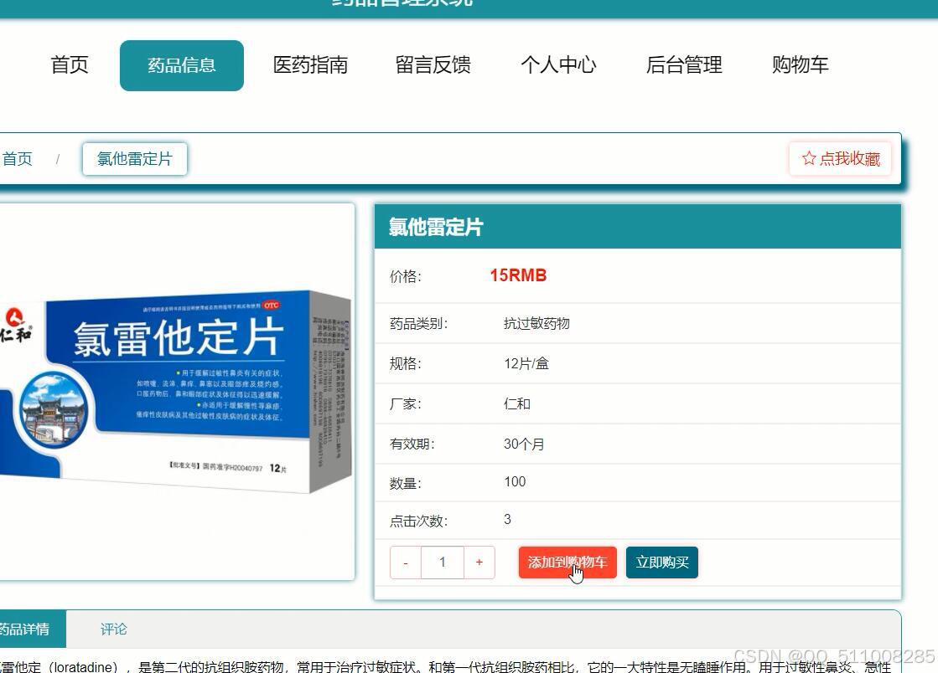Click the 仁和 manufacturer value
938x673 pixels.
pos(517,403)
